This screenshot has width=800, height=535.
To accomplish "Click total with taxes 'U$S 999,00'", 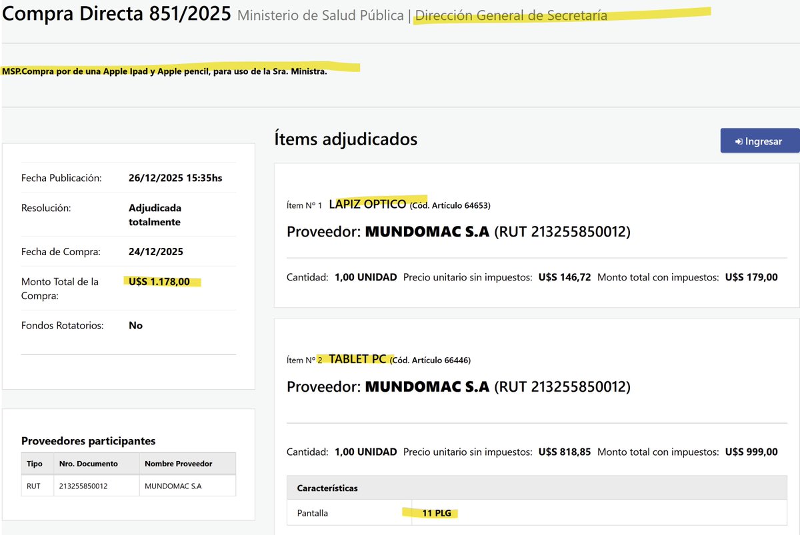I will (x=751, y=452).
